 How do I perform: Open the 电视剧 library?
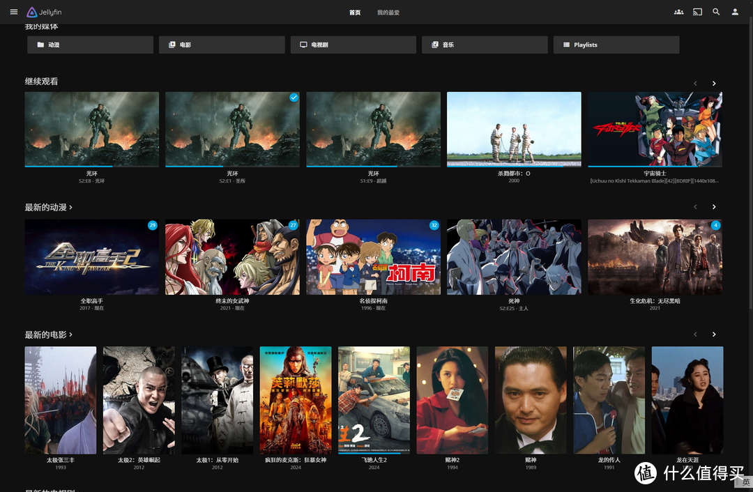353,45
